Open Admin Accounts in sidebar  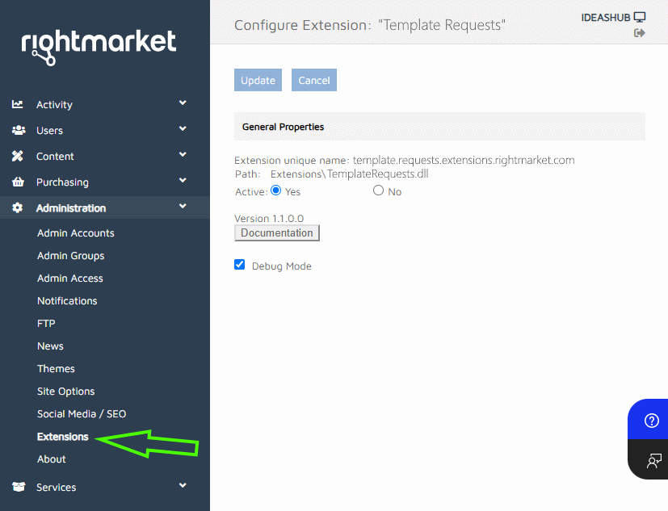tap(76, 233)
